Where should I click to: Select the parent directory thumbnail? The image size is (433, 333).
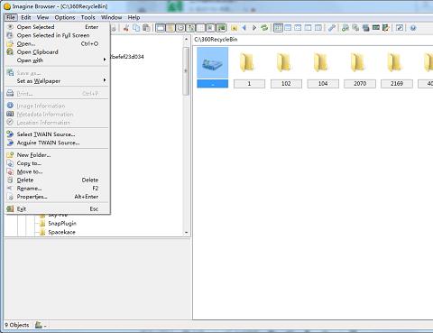[213, 67]
